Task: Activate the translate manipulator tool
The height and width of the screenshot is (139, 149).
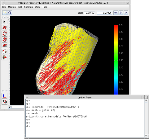Action: pos(4,28)
